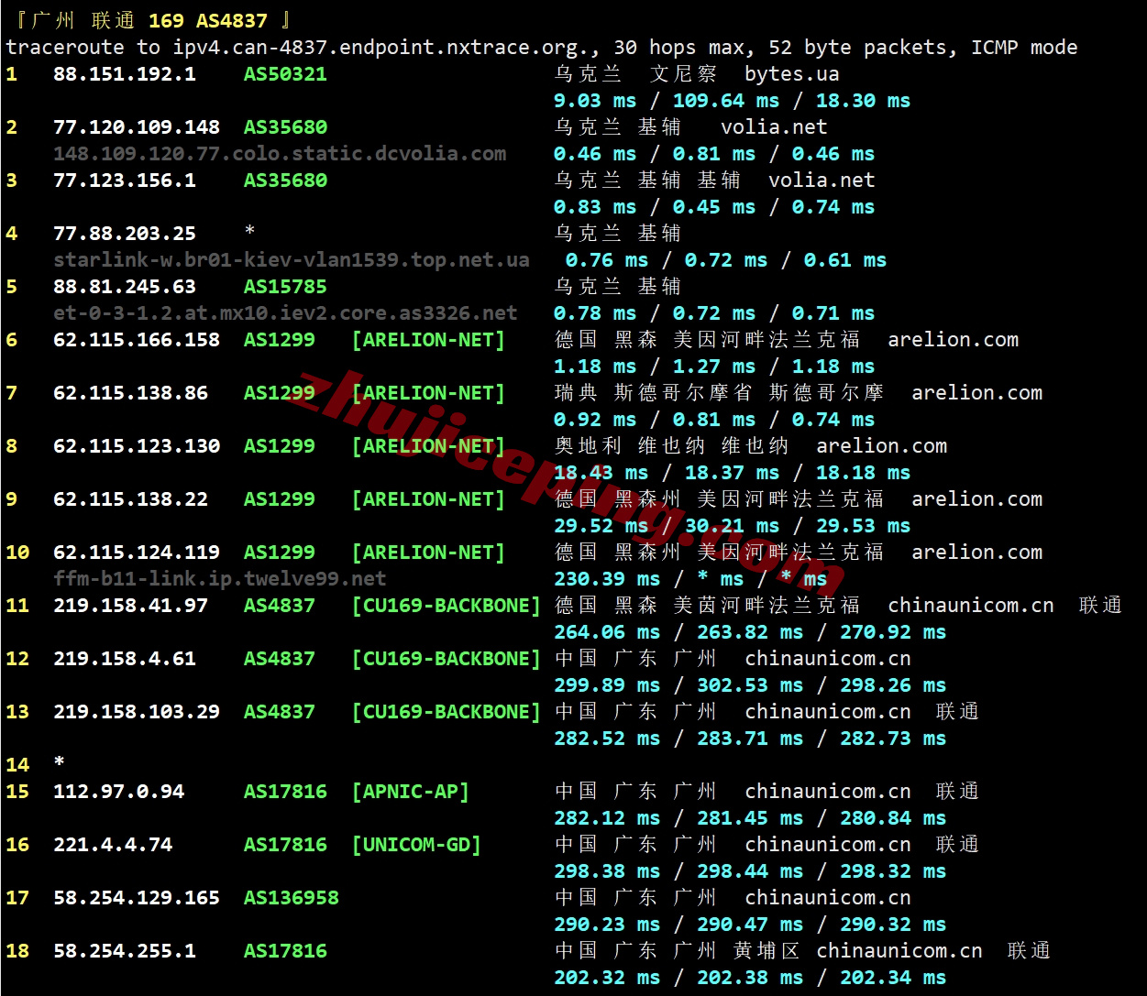Viewport: 1147px width, 996px height.
Task: Click the latency value 0.83 ms
Action: [x=595, y=207]
